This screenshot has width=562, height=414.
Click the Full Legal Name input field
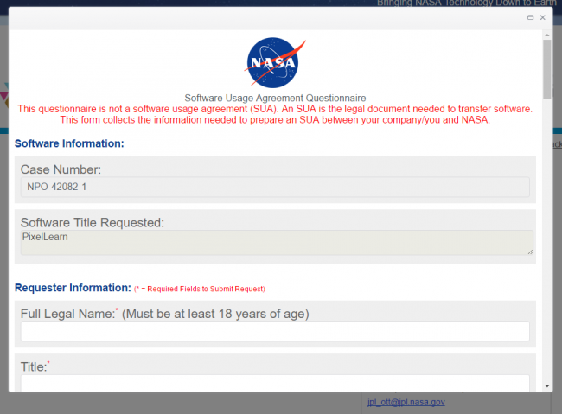(x=275, y=331)
